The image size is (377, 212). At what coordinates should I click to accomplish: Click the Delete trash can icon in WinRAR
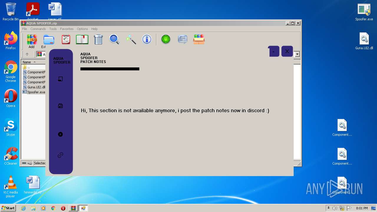click(x=98, y=39)
